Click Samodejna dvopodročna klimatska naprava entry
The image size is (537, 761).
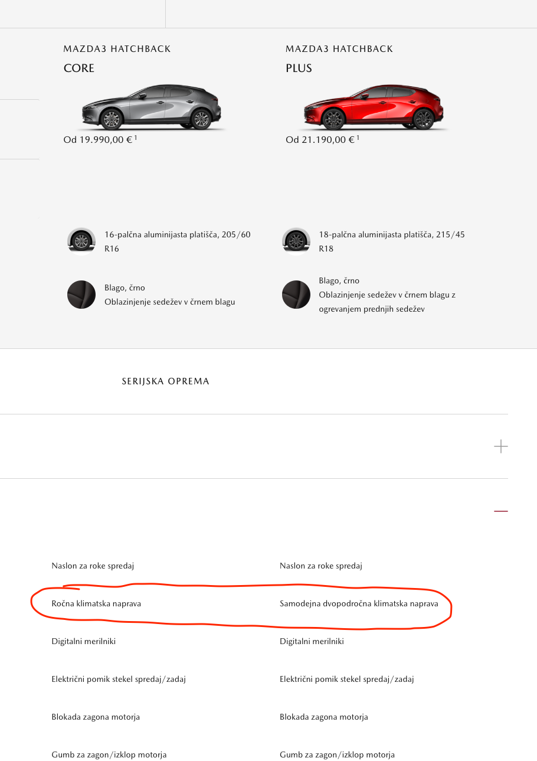(359, 604)
